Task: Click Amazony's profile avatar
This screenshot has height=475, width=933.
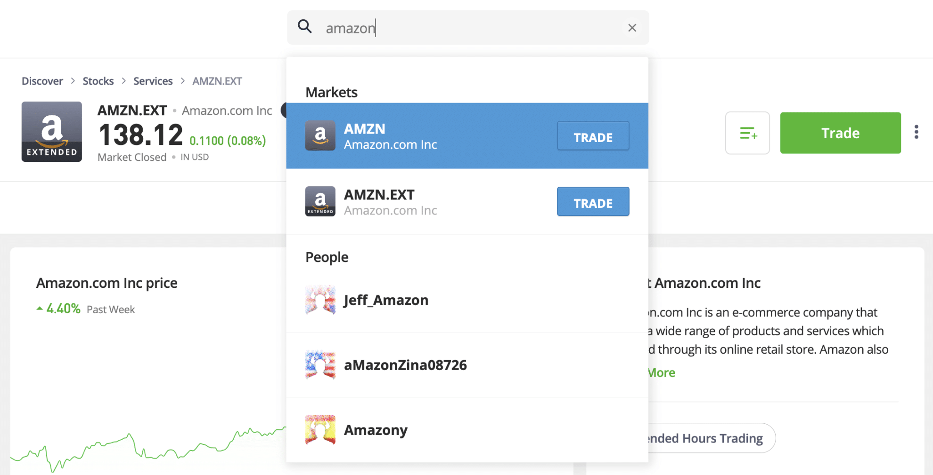Action: 320,429
